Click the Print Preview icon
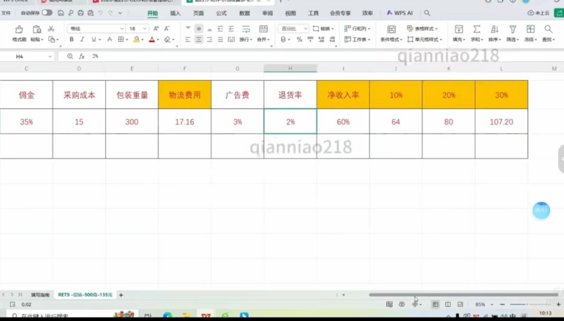 click(x=91, y=13)
